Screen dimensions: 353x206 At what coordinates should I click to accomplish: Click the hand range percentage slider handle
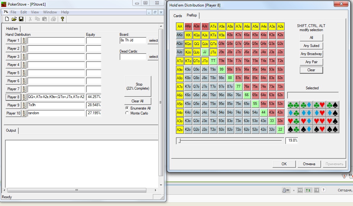[x=179, y=141]
